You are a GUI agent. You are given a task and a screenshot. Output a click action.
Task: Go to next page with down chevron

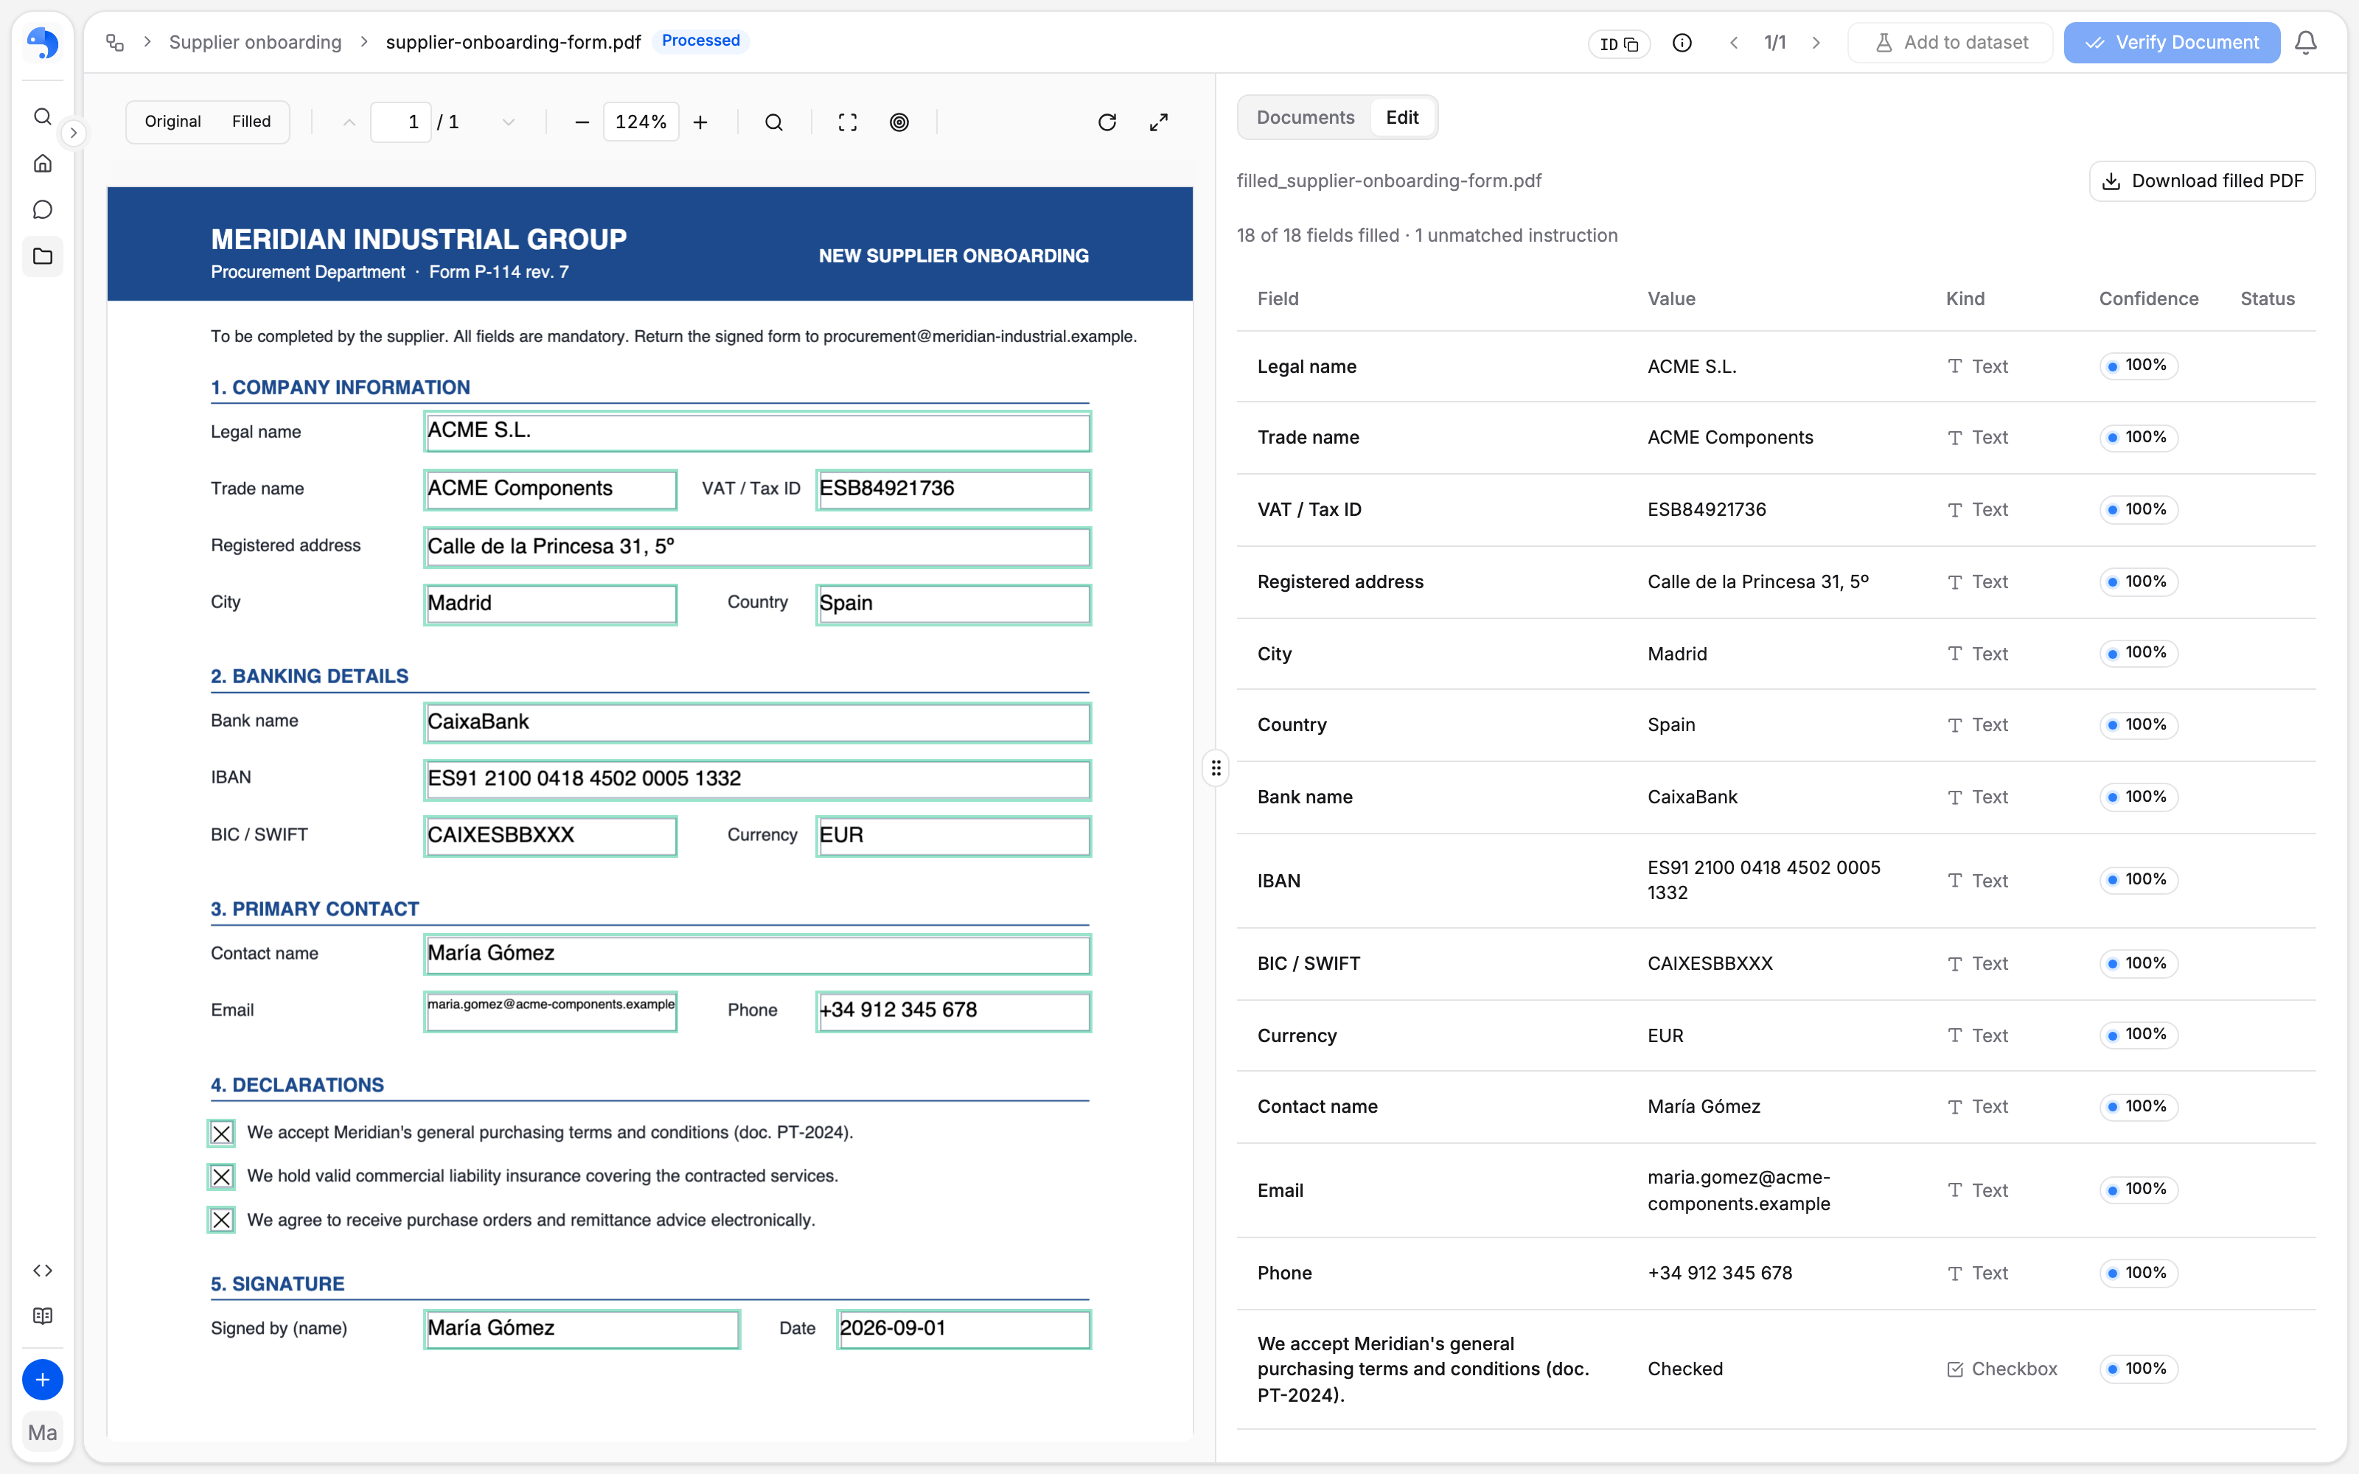508,122
